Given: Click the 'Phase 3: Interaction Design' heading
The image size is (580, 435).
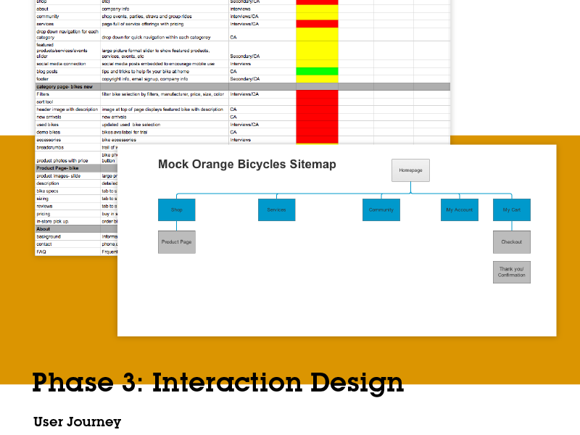Looking at the screenshot, I should [x=218, y=383].
